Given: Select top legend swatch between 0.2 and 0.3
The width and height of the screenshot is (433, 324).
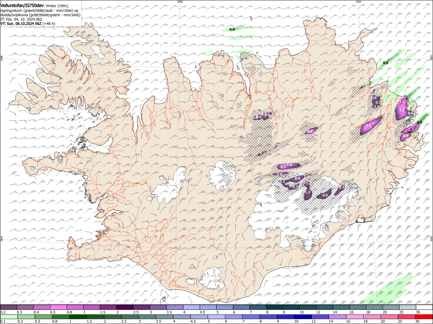Looking at the screenshot, I should click(8, 307).
